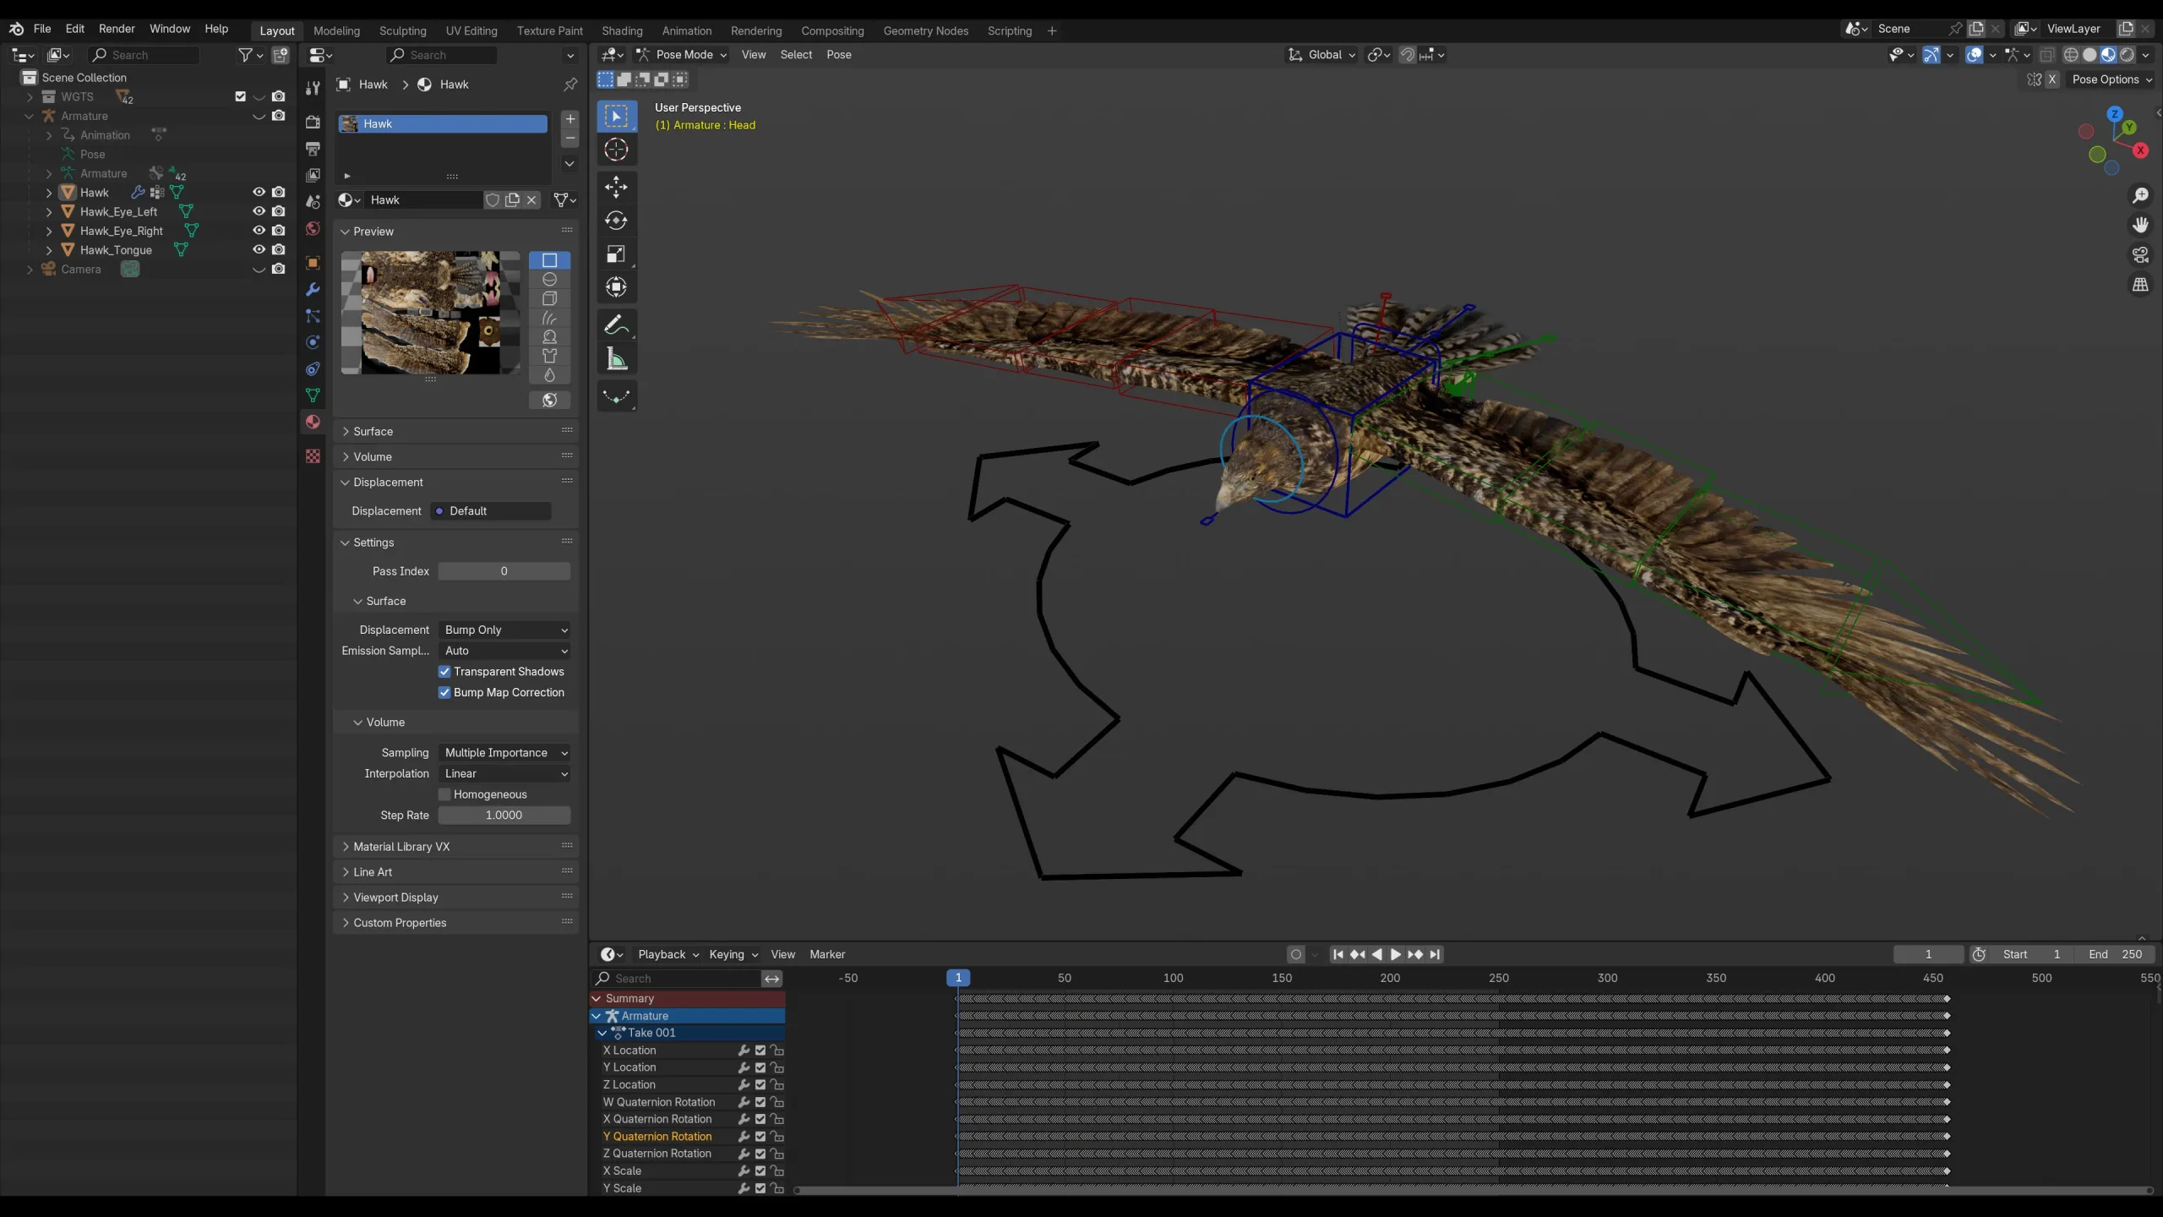2163x1217 pixels.
Task: Hide Hawk_Eye_Left in the viewport
Action: [259, 211]
